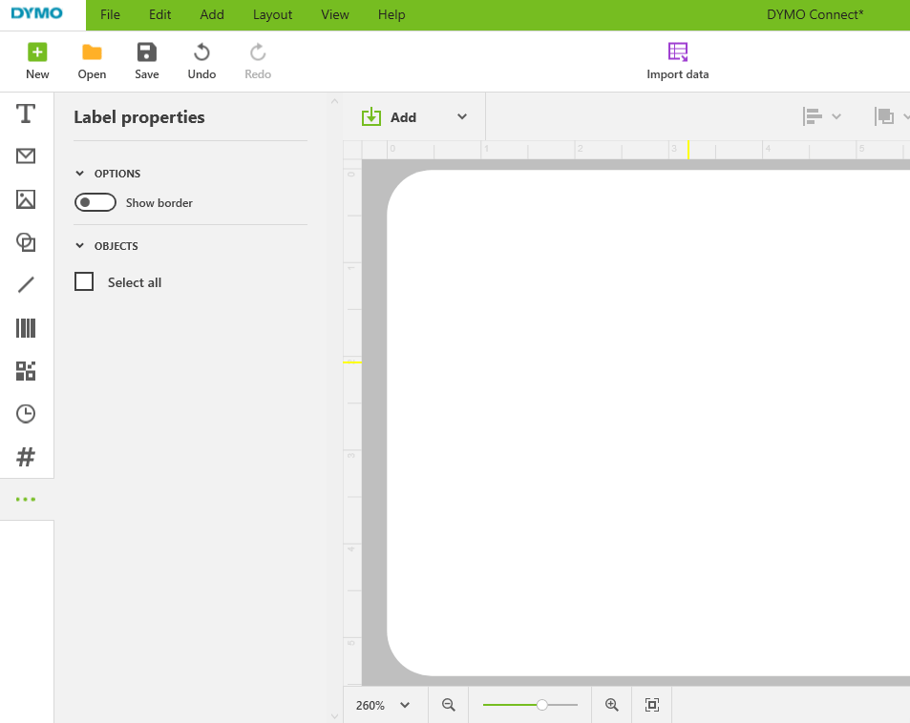Select the Text tool
The image size is (910, 723).
point(26,113)
